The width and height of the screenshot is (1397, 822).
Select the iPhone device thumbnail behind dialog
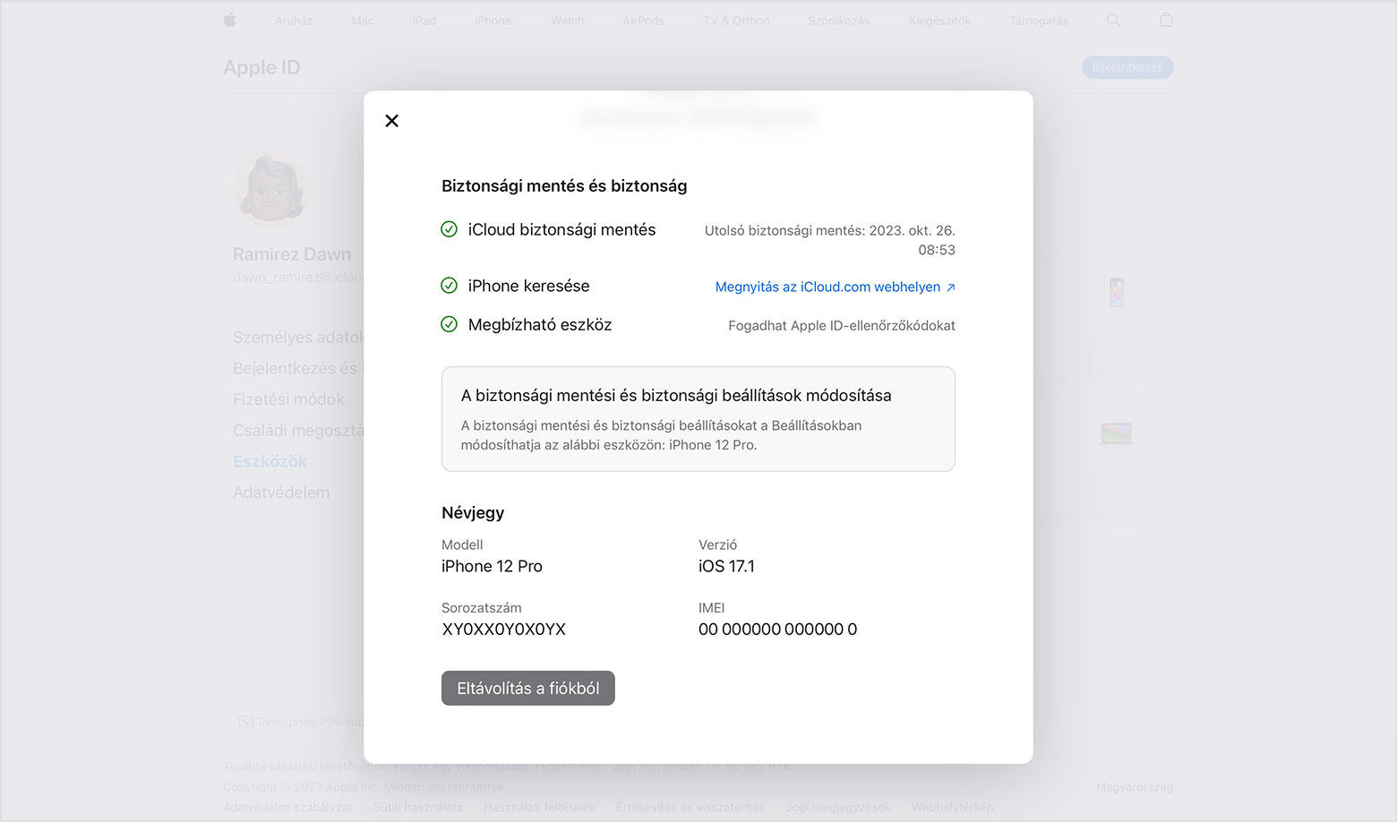click(1116, 293)
